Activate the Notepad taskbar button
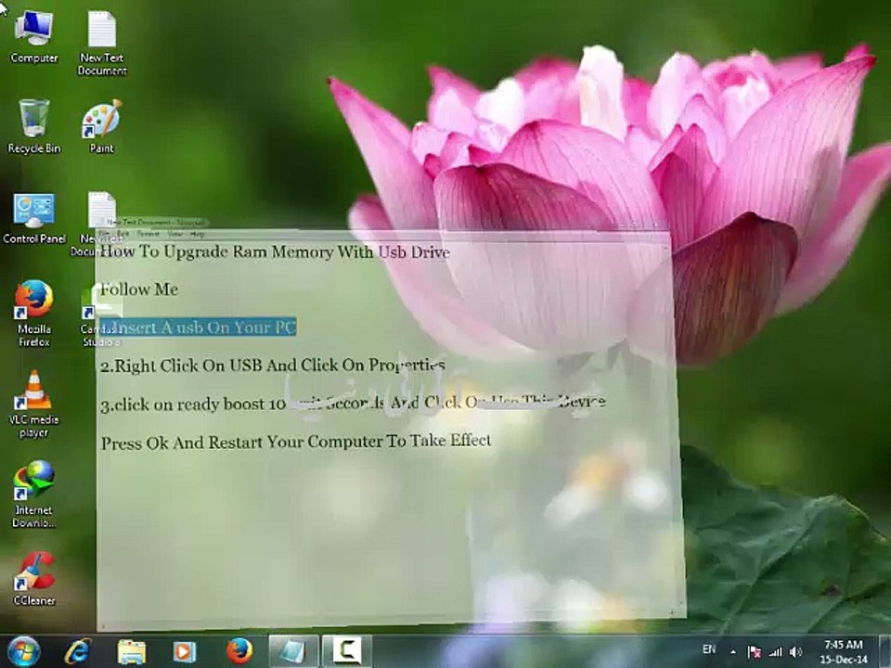 click(x=293, y=651)
